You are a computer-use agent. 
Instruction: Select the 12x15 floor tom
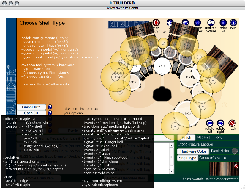coord(190,77)
